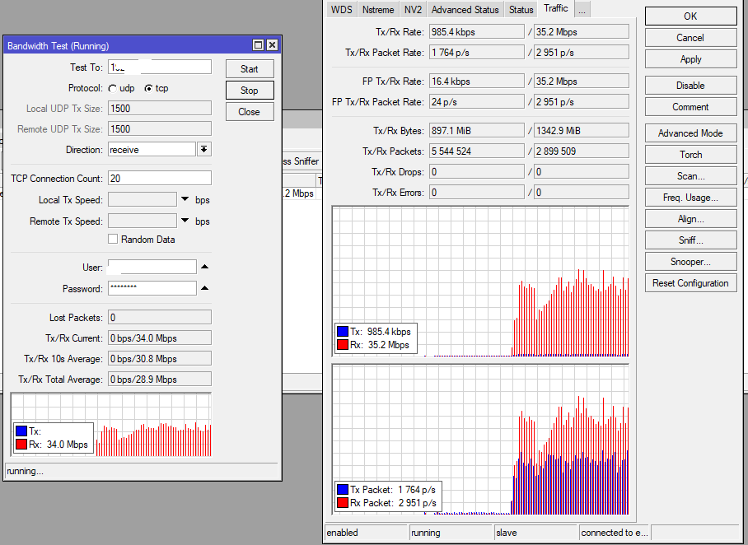Click the Reset Configuration button

point(690,283)
